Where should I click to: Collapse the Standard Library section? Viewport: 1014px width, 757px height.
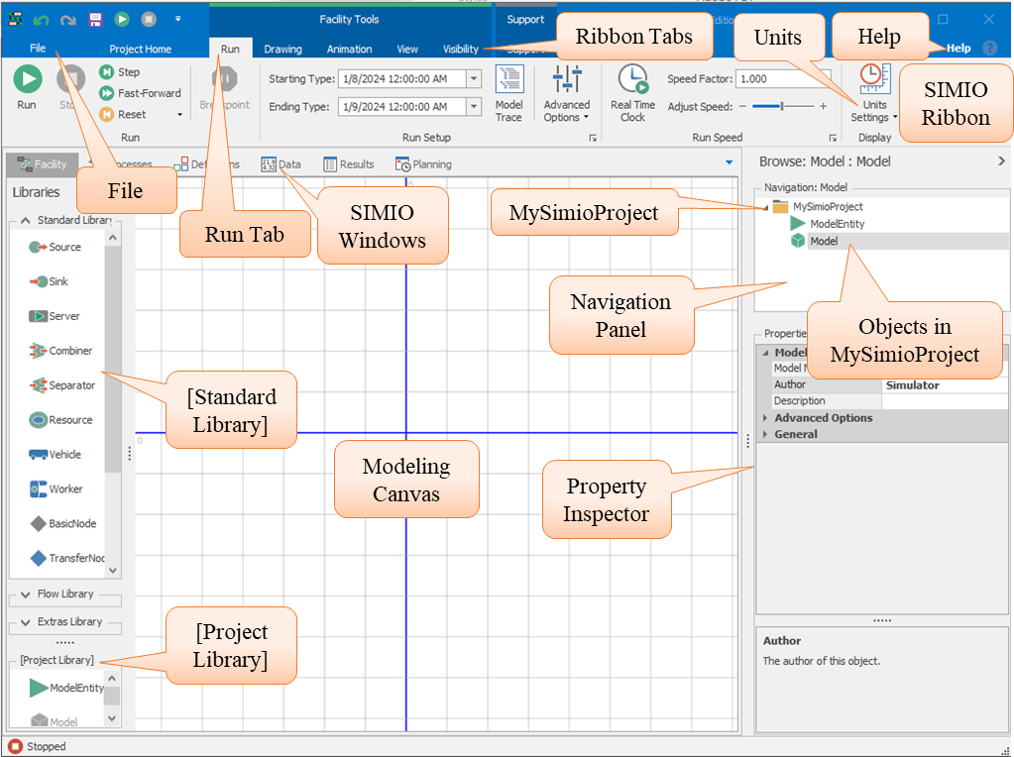point(25,220)
